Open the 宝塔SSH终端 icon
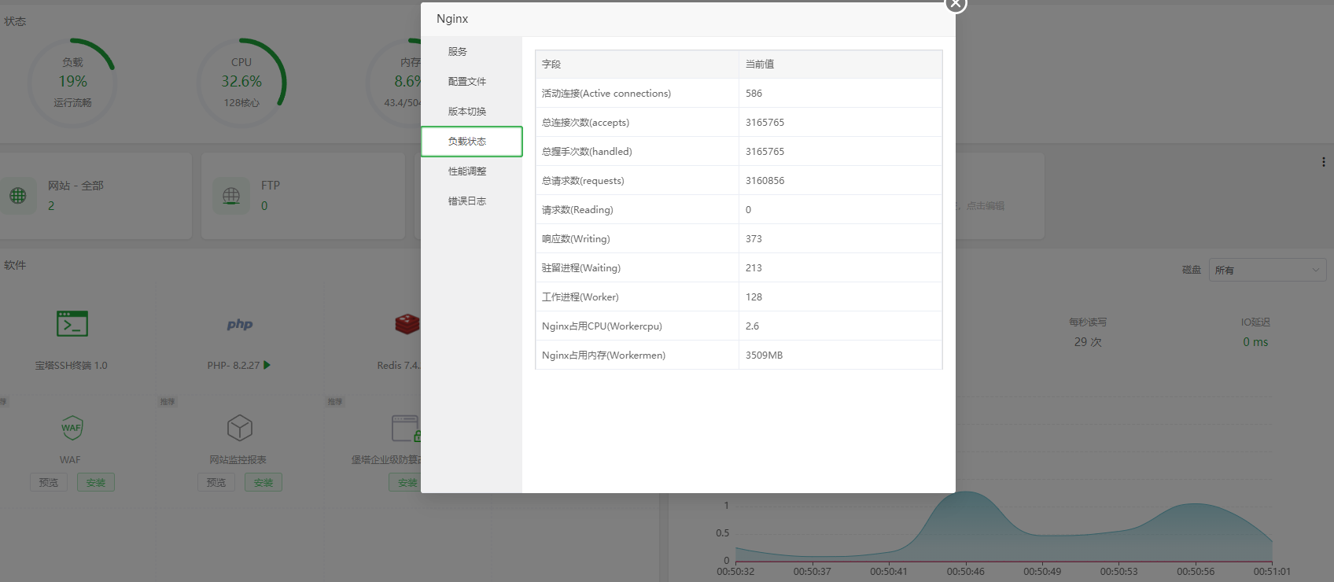This screenshot has height=582, width=1334. [72, 324]
